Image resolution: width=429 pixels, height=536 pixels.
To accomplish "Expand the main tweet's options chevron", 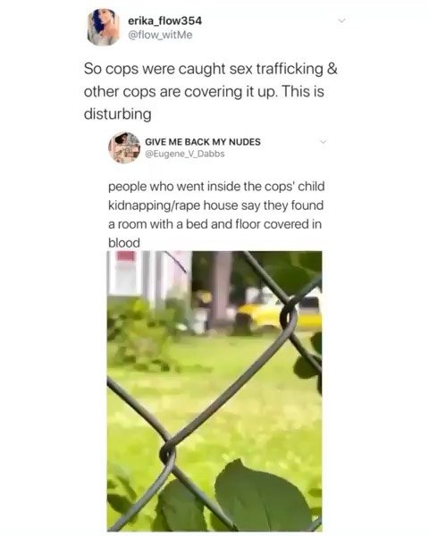I will tap(341, 21).
